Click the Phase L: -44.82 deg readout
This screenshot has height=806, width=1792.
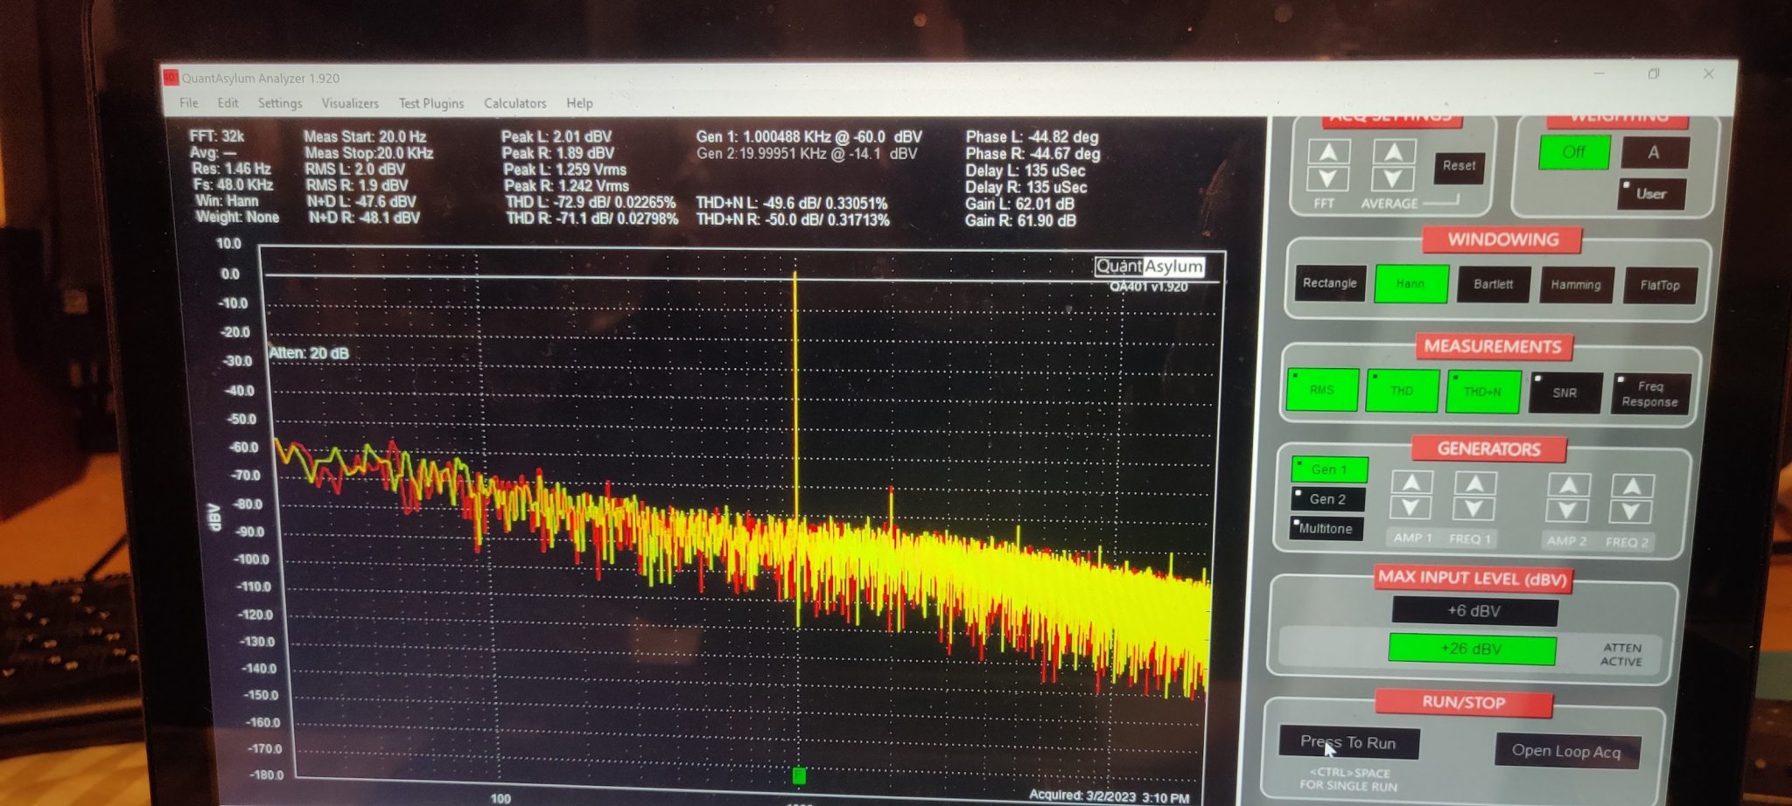coord(1032,137)
